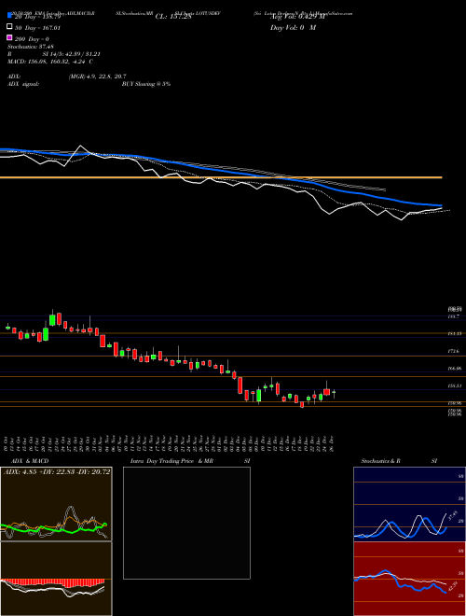Click the 'Intra Day Trading Price & MR' title
The width and height of the screenshot is (466, 616).
(x=171, y=461)
